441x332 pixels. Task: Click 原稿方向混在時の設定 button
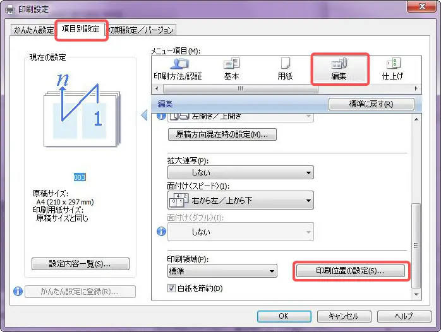(222, 134)
